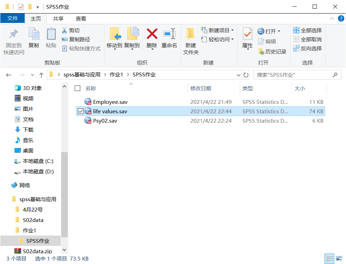This screenshot has height=264, width=346.
Task: Switch to the 查看 (View) tab
Action: [81, 19]
